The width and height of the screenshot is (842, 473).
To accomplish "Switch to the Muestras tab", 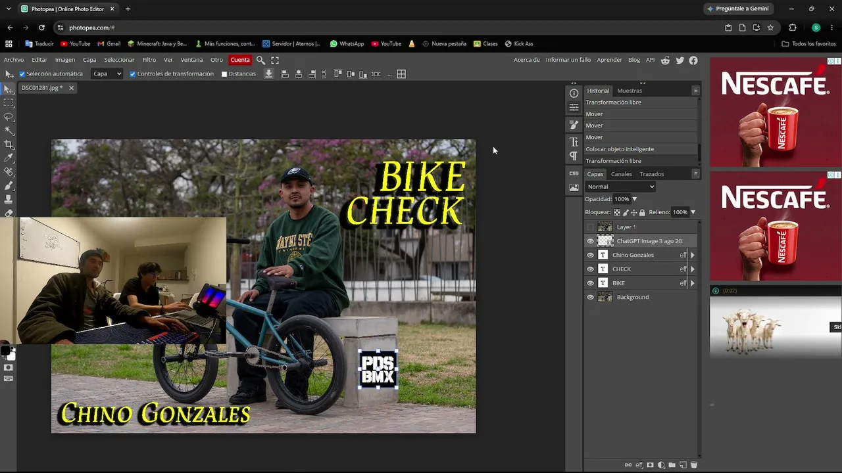I will pos(630,91).
